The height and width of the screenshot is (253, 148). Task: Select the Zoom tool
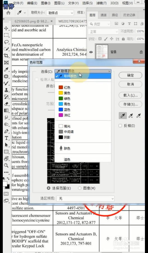click(6, 165)
